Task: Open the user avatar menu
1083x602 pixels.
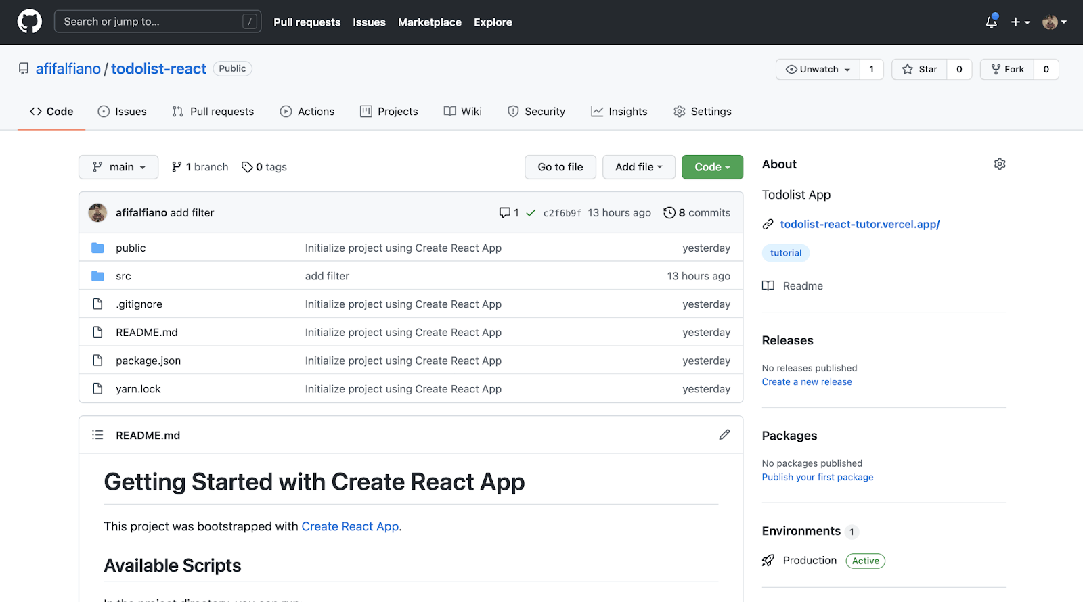Action: 1055,22
